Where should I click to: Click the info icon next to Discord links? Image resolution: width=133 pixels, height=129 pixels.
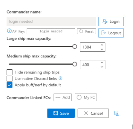coord(60,78)
